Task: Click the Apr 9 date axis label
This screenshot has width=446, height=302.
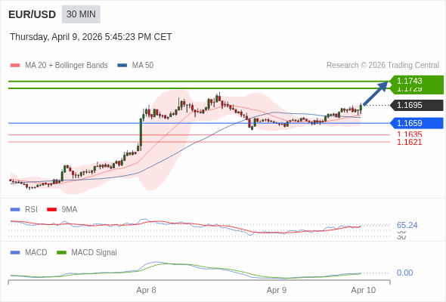Action: pos(277,290)
